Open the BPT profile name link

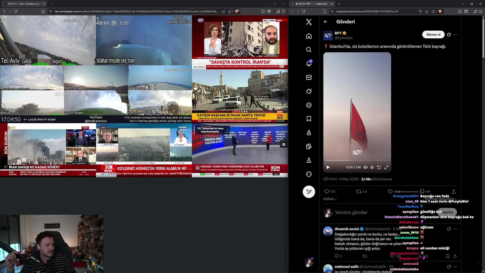[338, 33]
